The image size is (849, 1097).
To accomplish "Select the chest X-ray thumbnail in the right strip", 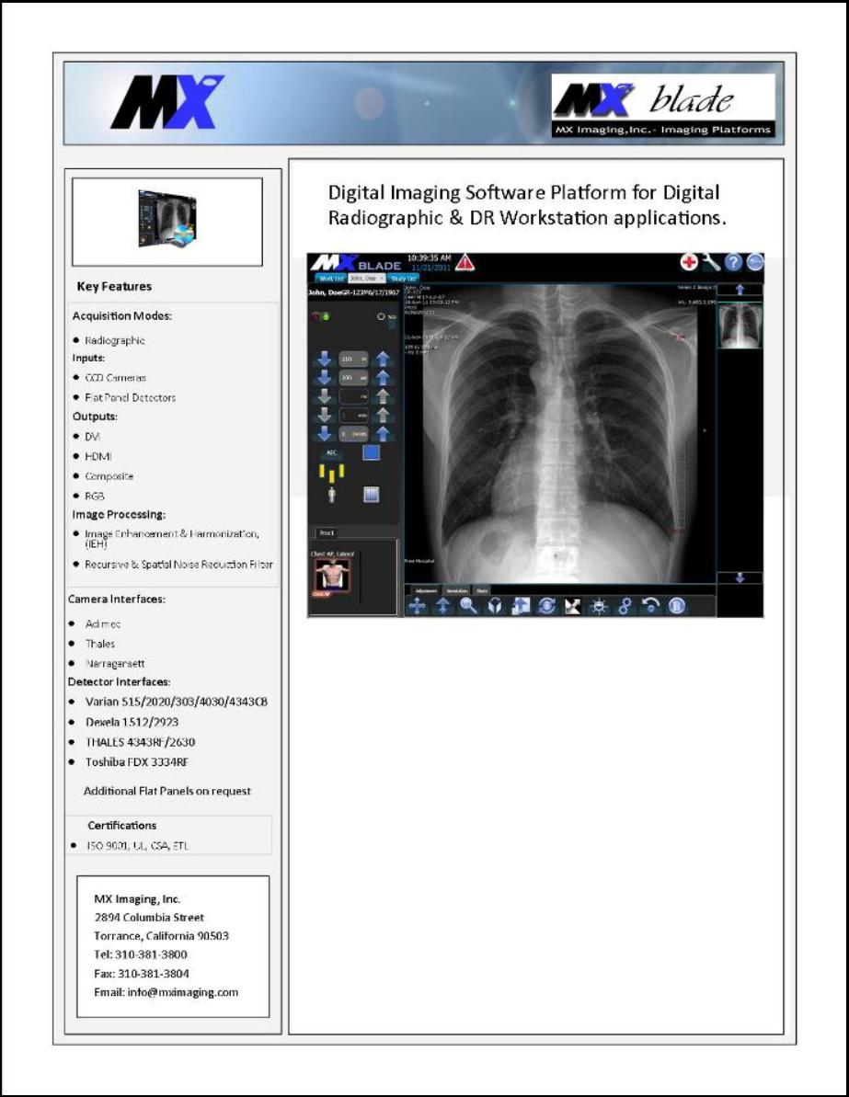I will pos(740,326).
